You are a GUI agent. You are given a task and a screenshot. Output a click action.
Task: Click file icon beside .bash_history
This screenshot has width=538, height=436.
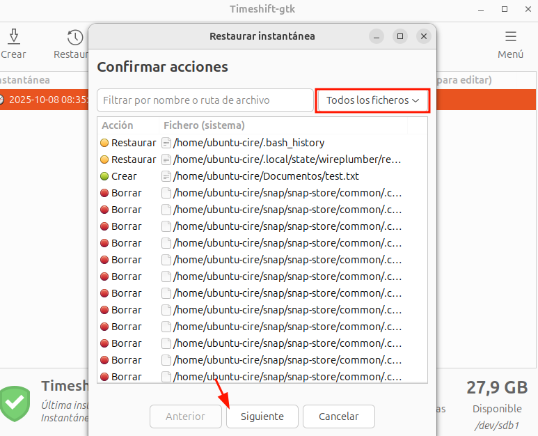(x=166, y=143)
